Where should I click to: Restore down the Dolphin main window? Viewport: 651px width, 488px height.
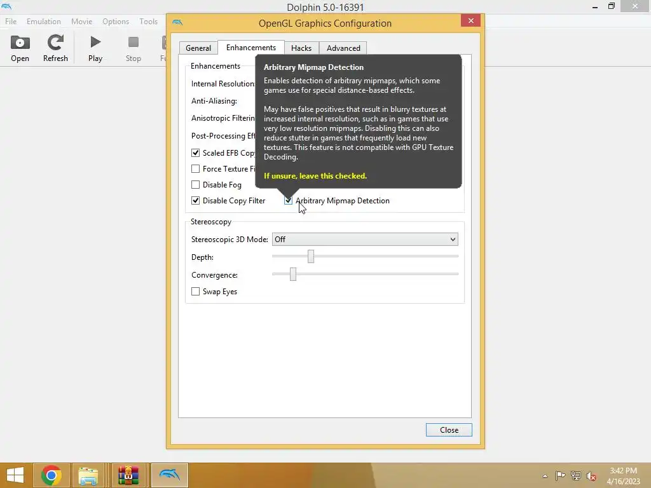tap(611, 6)
